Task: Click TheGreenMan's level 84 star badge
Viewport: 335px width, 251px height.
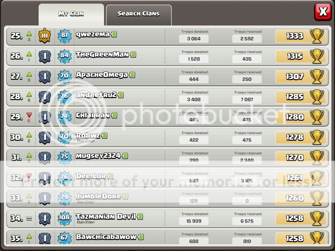Action: point(64,56)
